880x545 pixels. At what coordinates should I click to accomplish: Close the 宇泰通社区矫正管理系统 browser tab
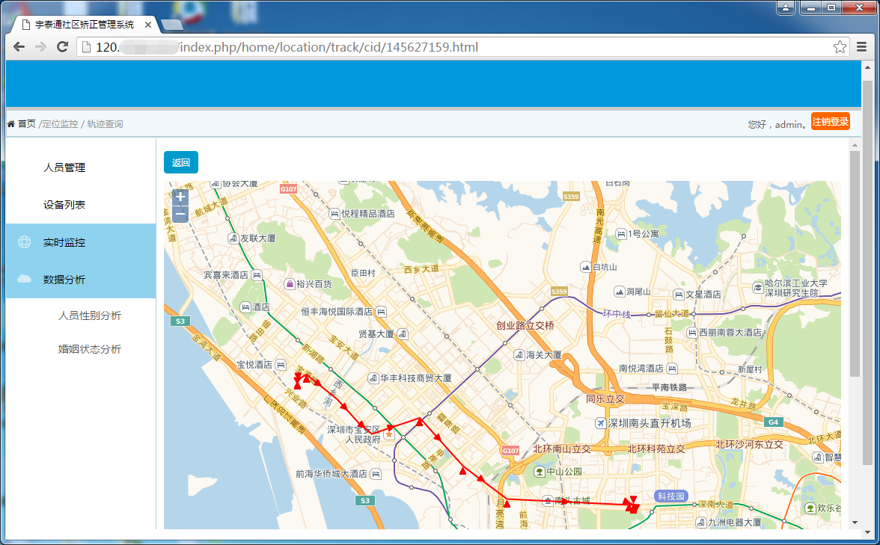[x=148, y=25]
